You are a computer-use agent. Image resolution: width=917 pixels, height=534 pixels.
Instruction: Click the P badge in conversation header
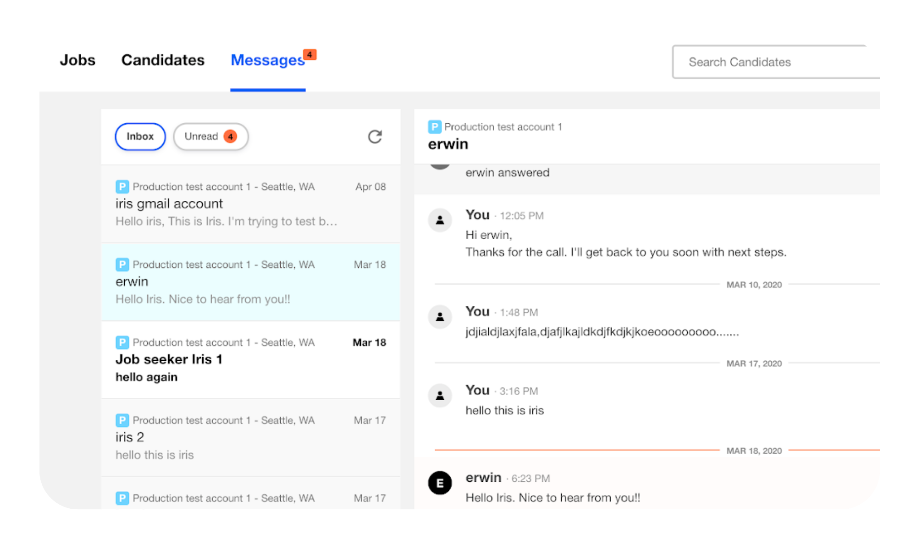coord(434,127)
